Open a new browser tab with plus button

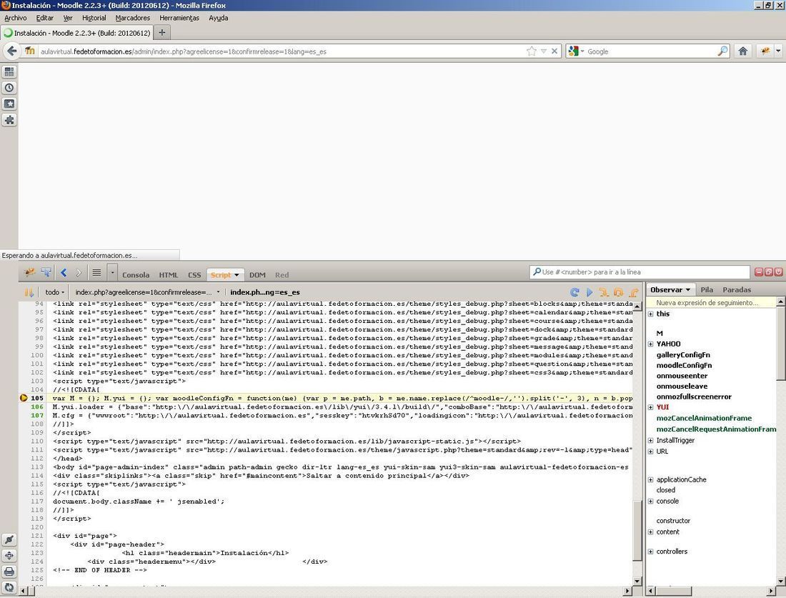point(162,33)
